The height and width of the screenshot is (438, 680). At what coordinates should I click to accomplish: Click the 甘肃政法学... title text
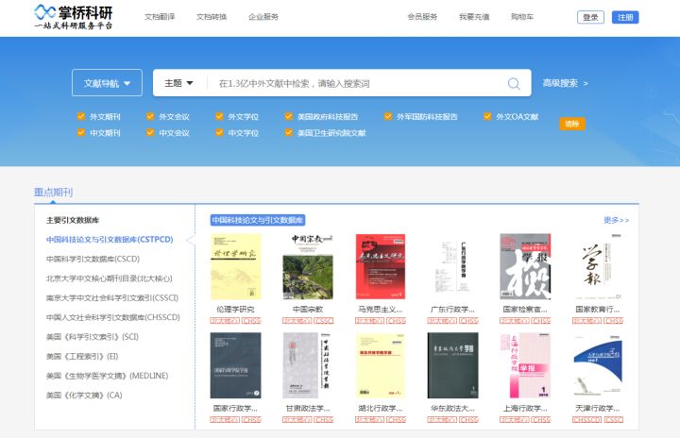point(308,408)
